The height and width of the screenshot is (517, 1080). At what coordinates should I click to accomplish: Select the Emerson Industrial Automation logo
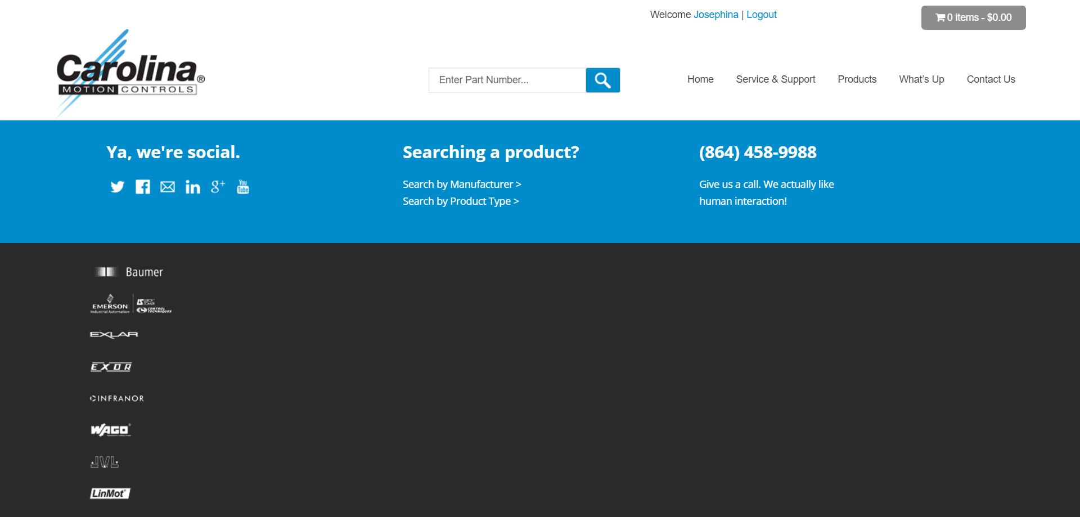click(131, 304)
